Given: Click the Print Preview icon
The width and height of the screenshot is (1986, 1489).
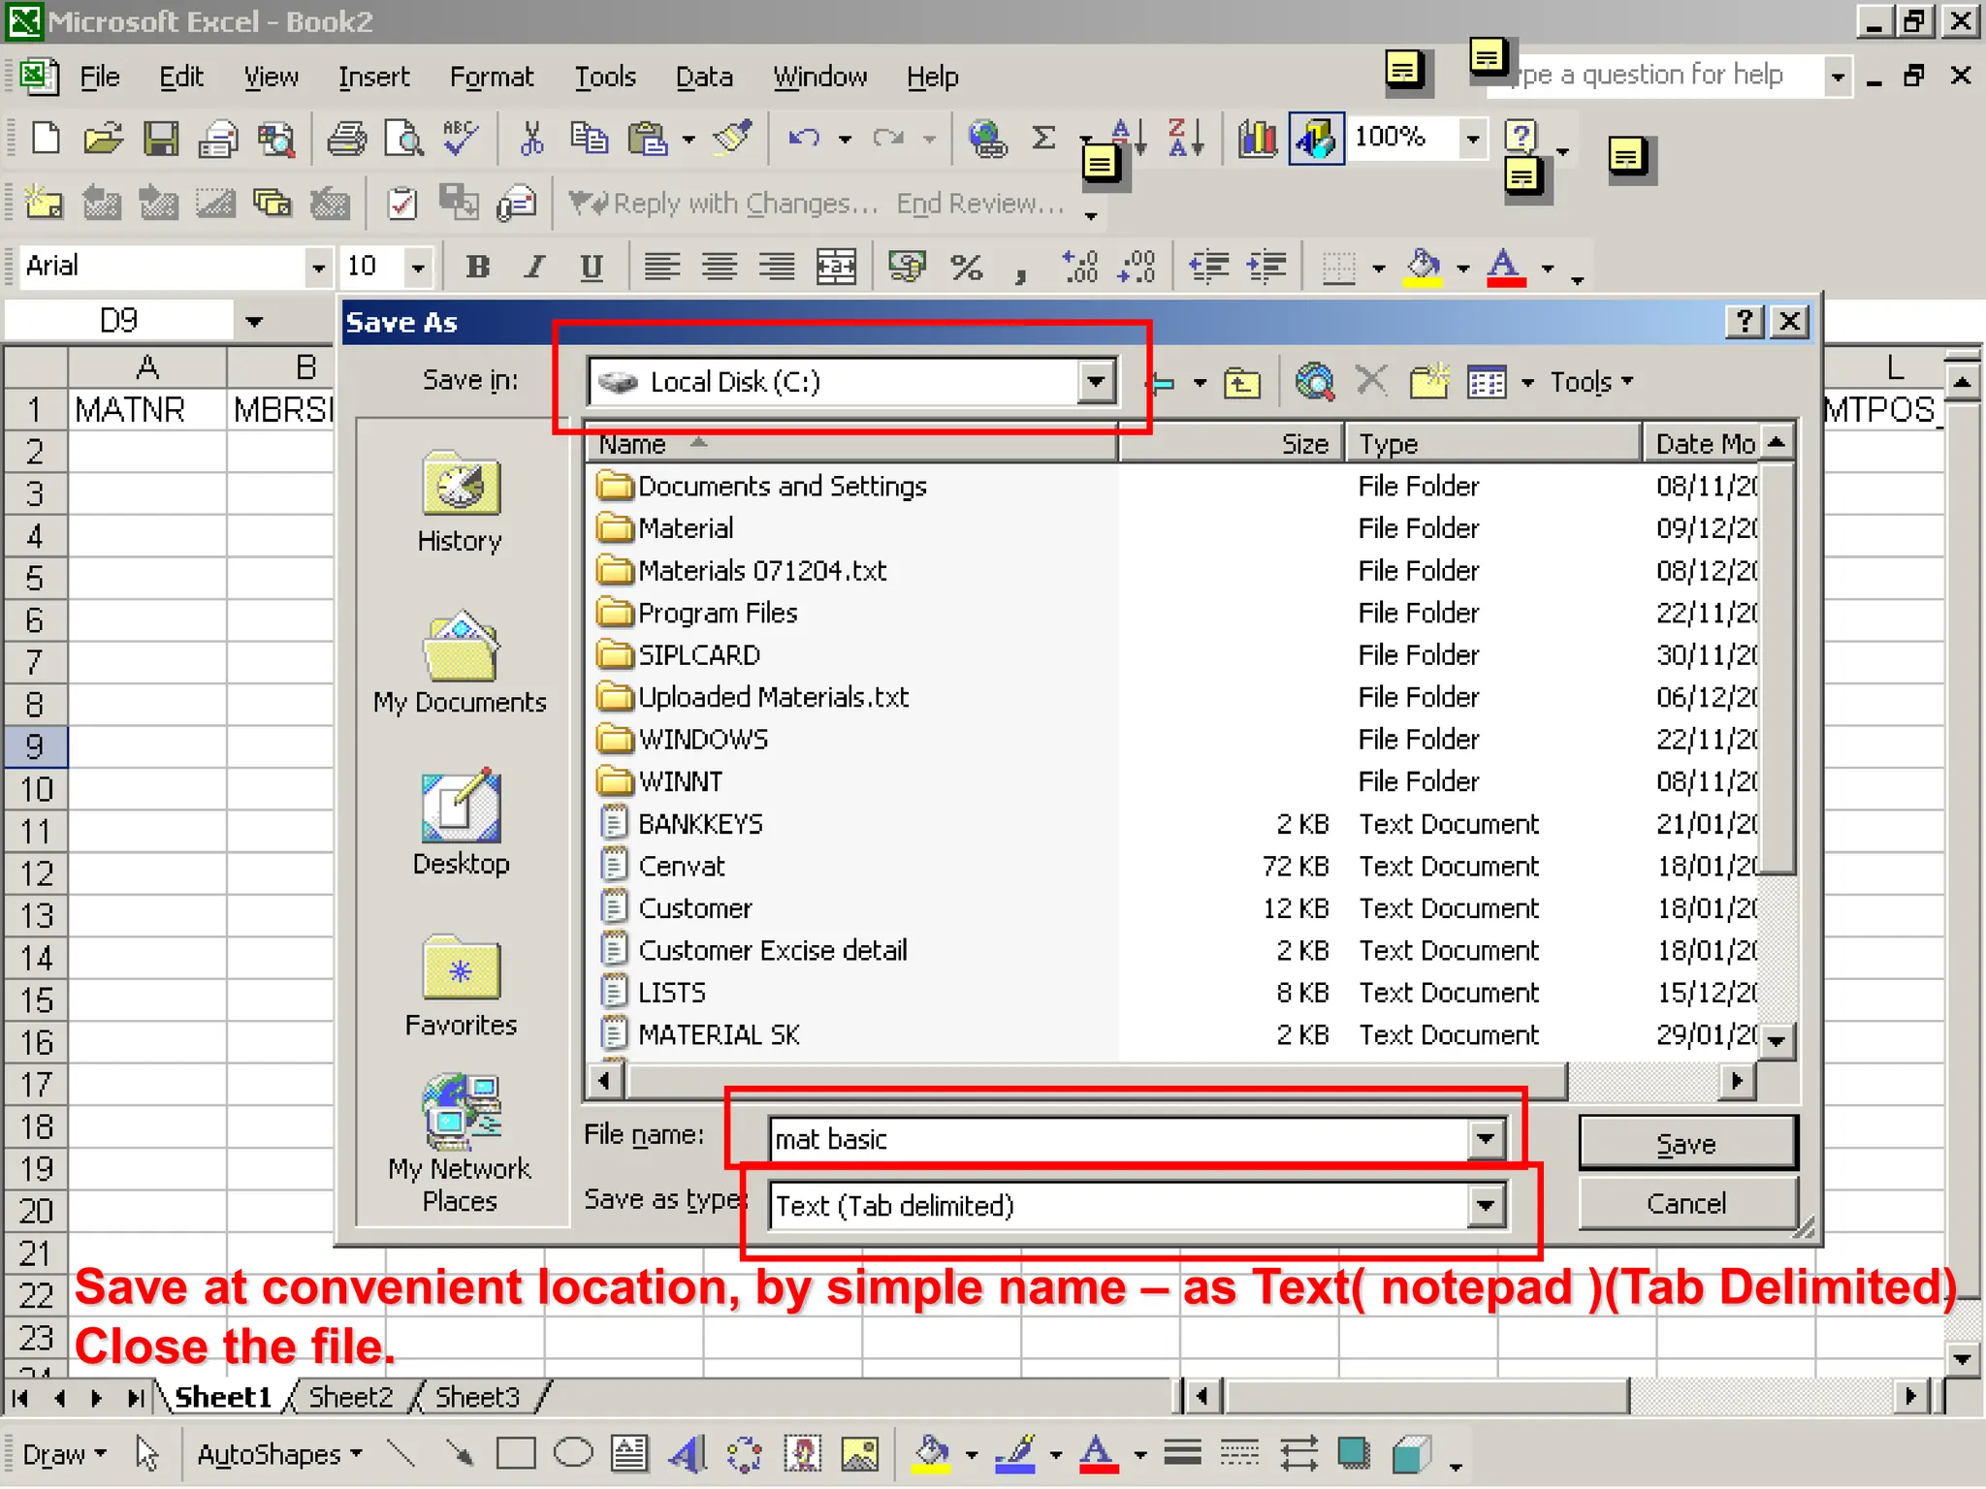Looking at the screenshot, I should (403, 139).
